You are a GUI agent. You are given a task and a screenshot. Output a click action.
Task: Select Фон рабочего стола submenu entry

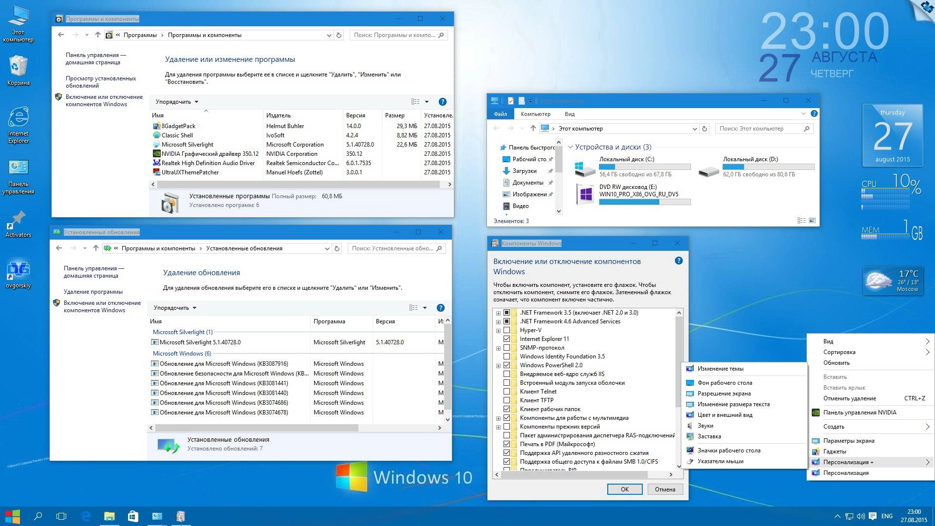[x=725, y=383]
